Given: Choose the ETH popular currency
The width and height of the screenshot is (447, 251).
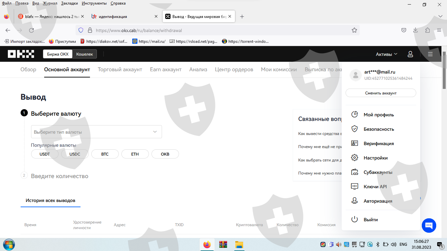Looking at the screenshot, I should point(135,154).
